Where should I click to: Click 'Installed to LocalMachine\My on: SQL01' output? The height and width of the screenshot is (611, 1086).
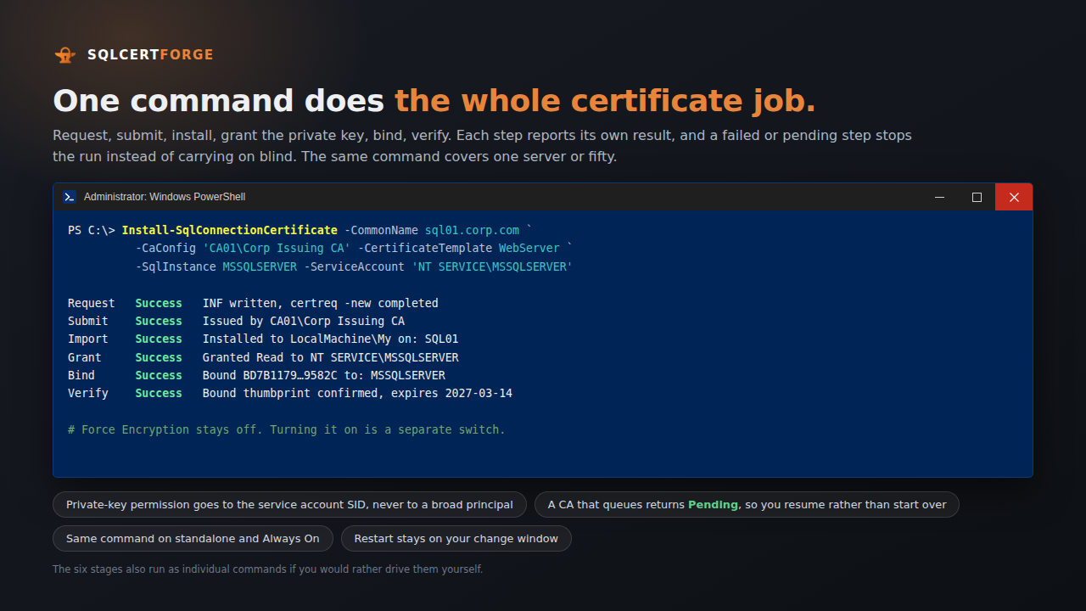pos(331,339)
